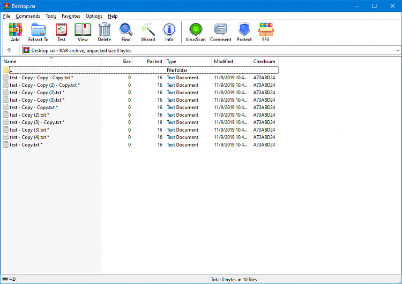The image size is (402, 284).
Task: Sort by the Checksum column header
Action: coord(264,62)
